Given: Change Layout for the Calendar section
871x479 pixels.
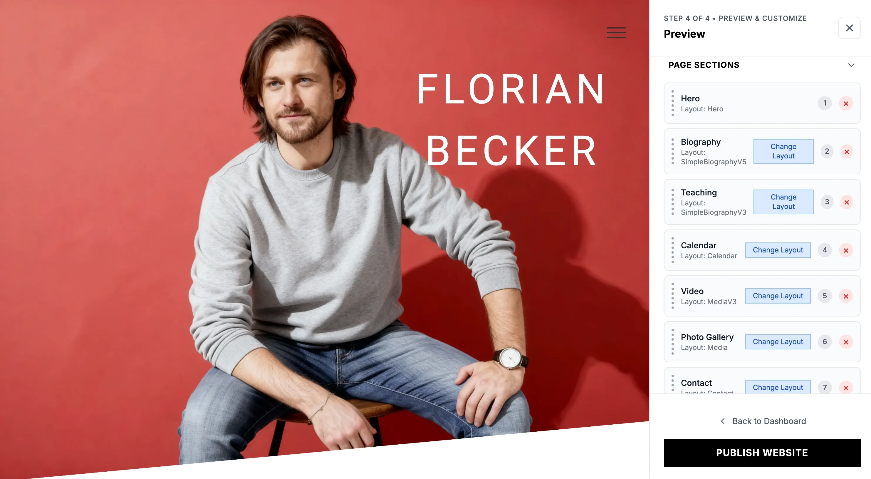Looking at the screenshot, I should pyautogui.click(x=778, y=250).
